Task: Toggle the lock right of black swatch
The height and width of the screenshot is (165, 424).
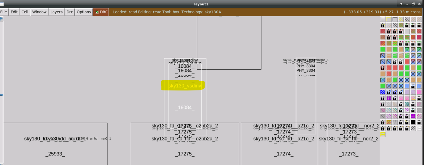Action: tap(419, 122)
